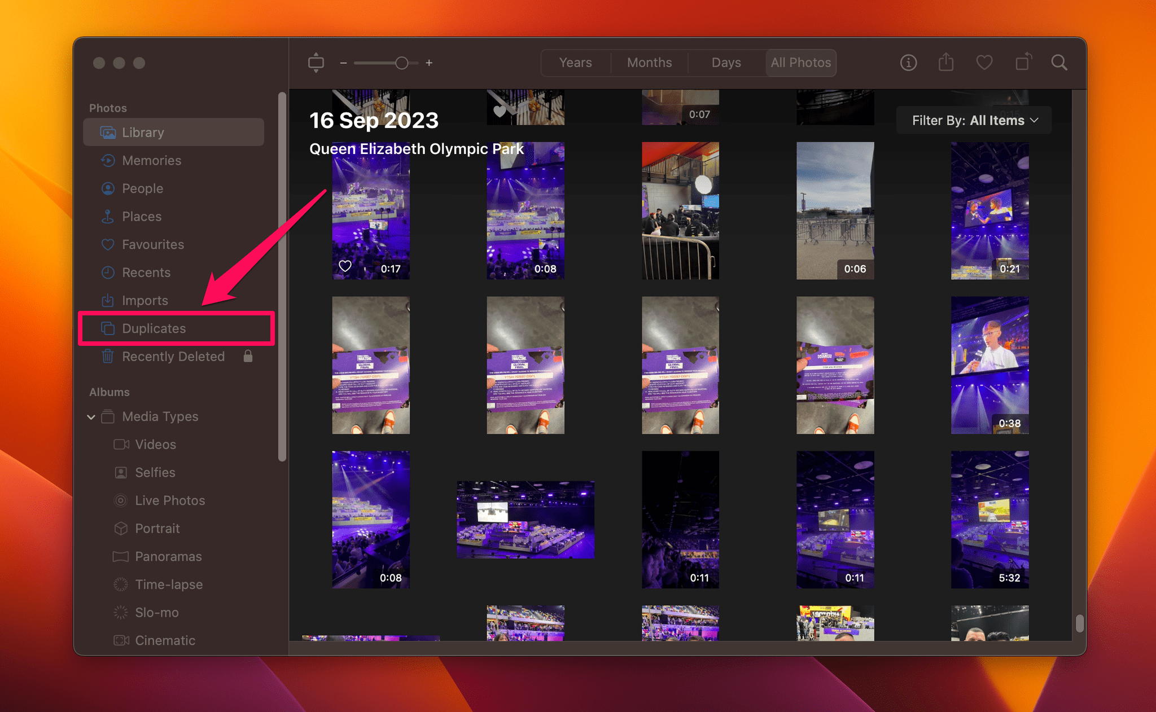Select the 0:38 presenter video thumbnail
Image resolution: width=1156 pixels, height=712 pixels.
click(989, 365)
